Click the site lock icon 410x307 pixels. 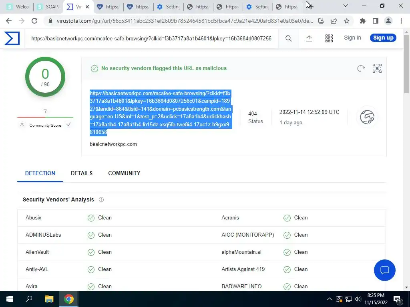pyautogui.click(x=50, y=21)
